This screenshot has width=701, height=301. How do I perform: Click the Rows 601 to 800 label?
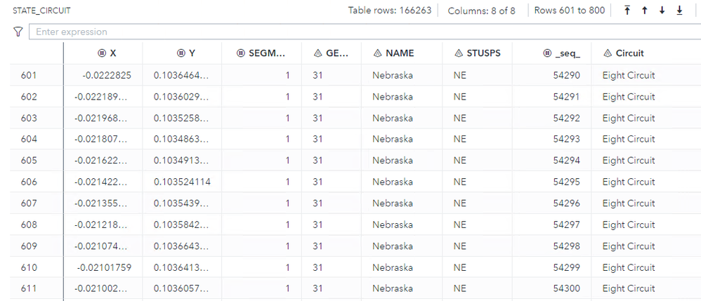(570, 11)
